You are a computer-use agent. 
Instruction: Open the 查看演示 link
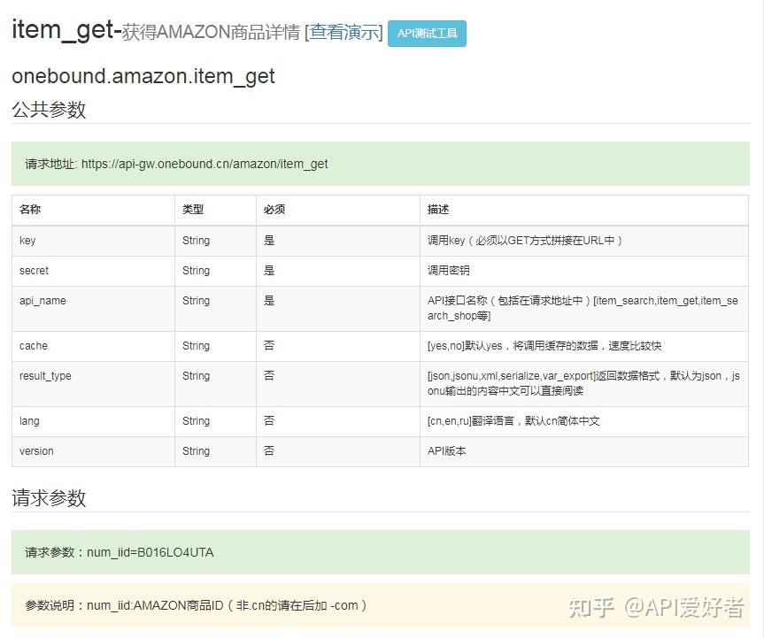pos(343,33)
